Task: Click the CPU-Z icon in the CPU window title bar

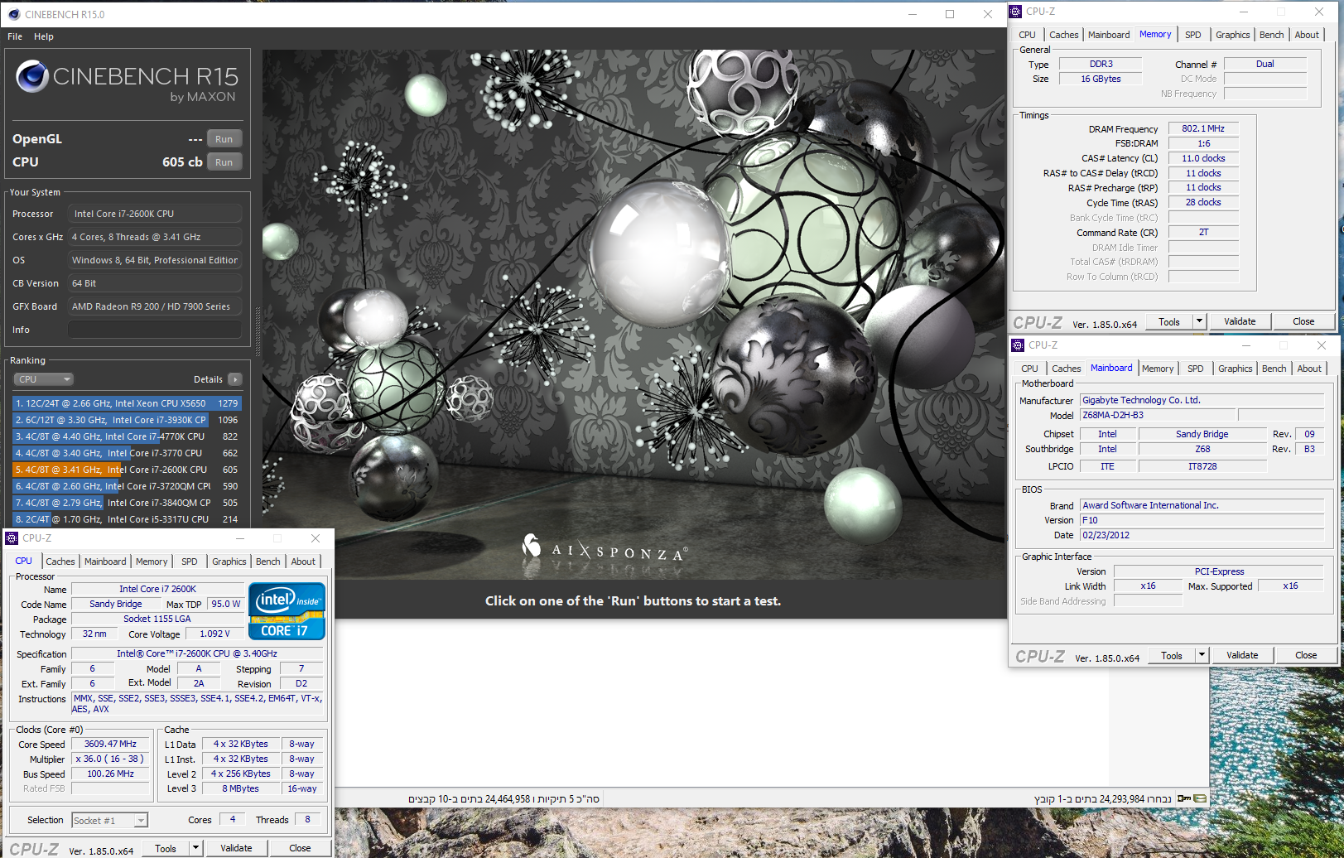Action: (x=12, y=538)
